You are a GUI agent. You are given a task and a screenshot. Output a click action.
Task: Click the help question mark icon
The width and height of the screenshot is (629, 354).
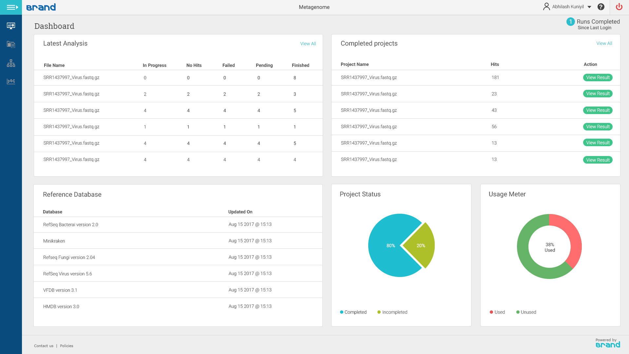click(x=601, y=7)
